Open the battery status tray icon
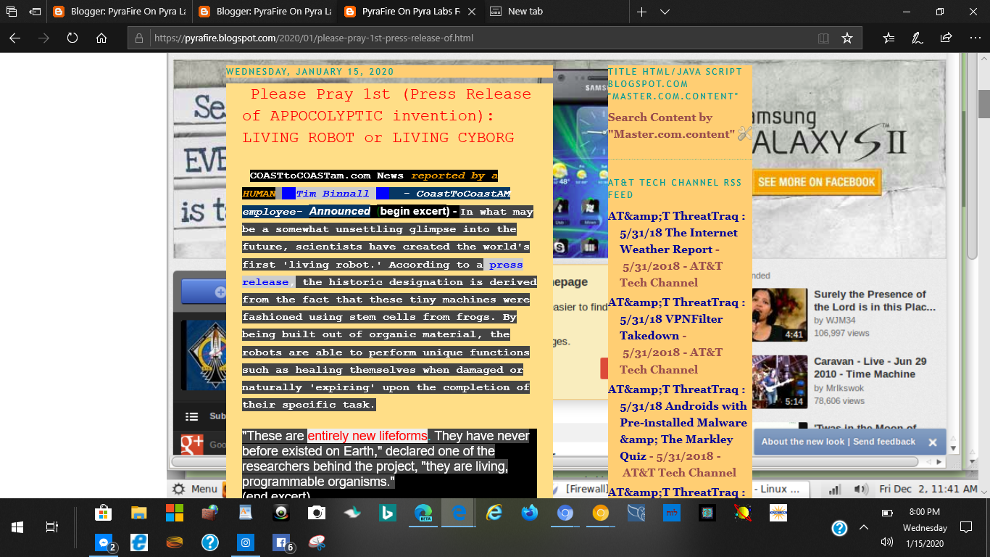The height and width of the screenshot is (557, 990). point(887,513)
